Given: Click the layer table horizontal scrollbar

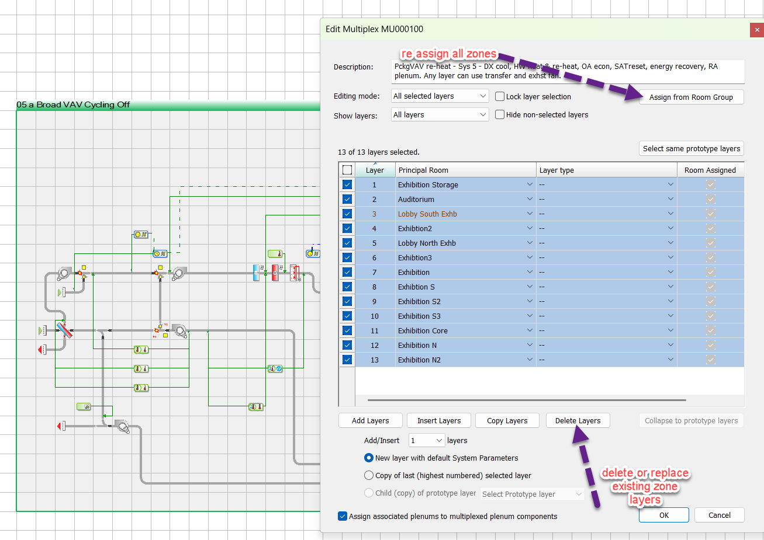Looking at the screenshot, I should [526, 400].
